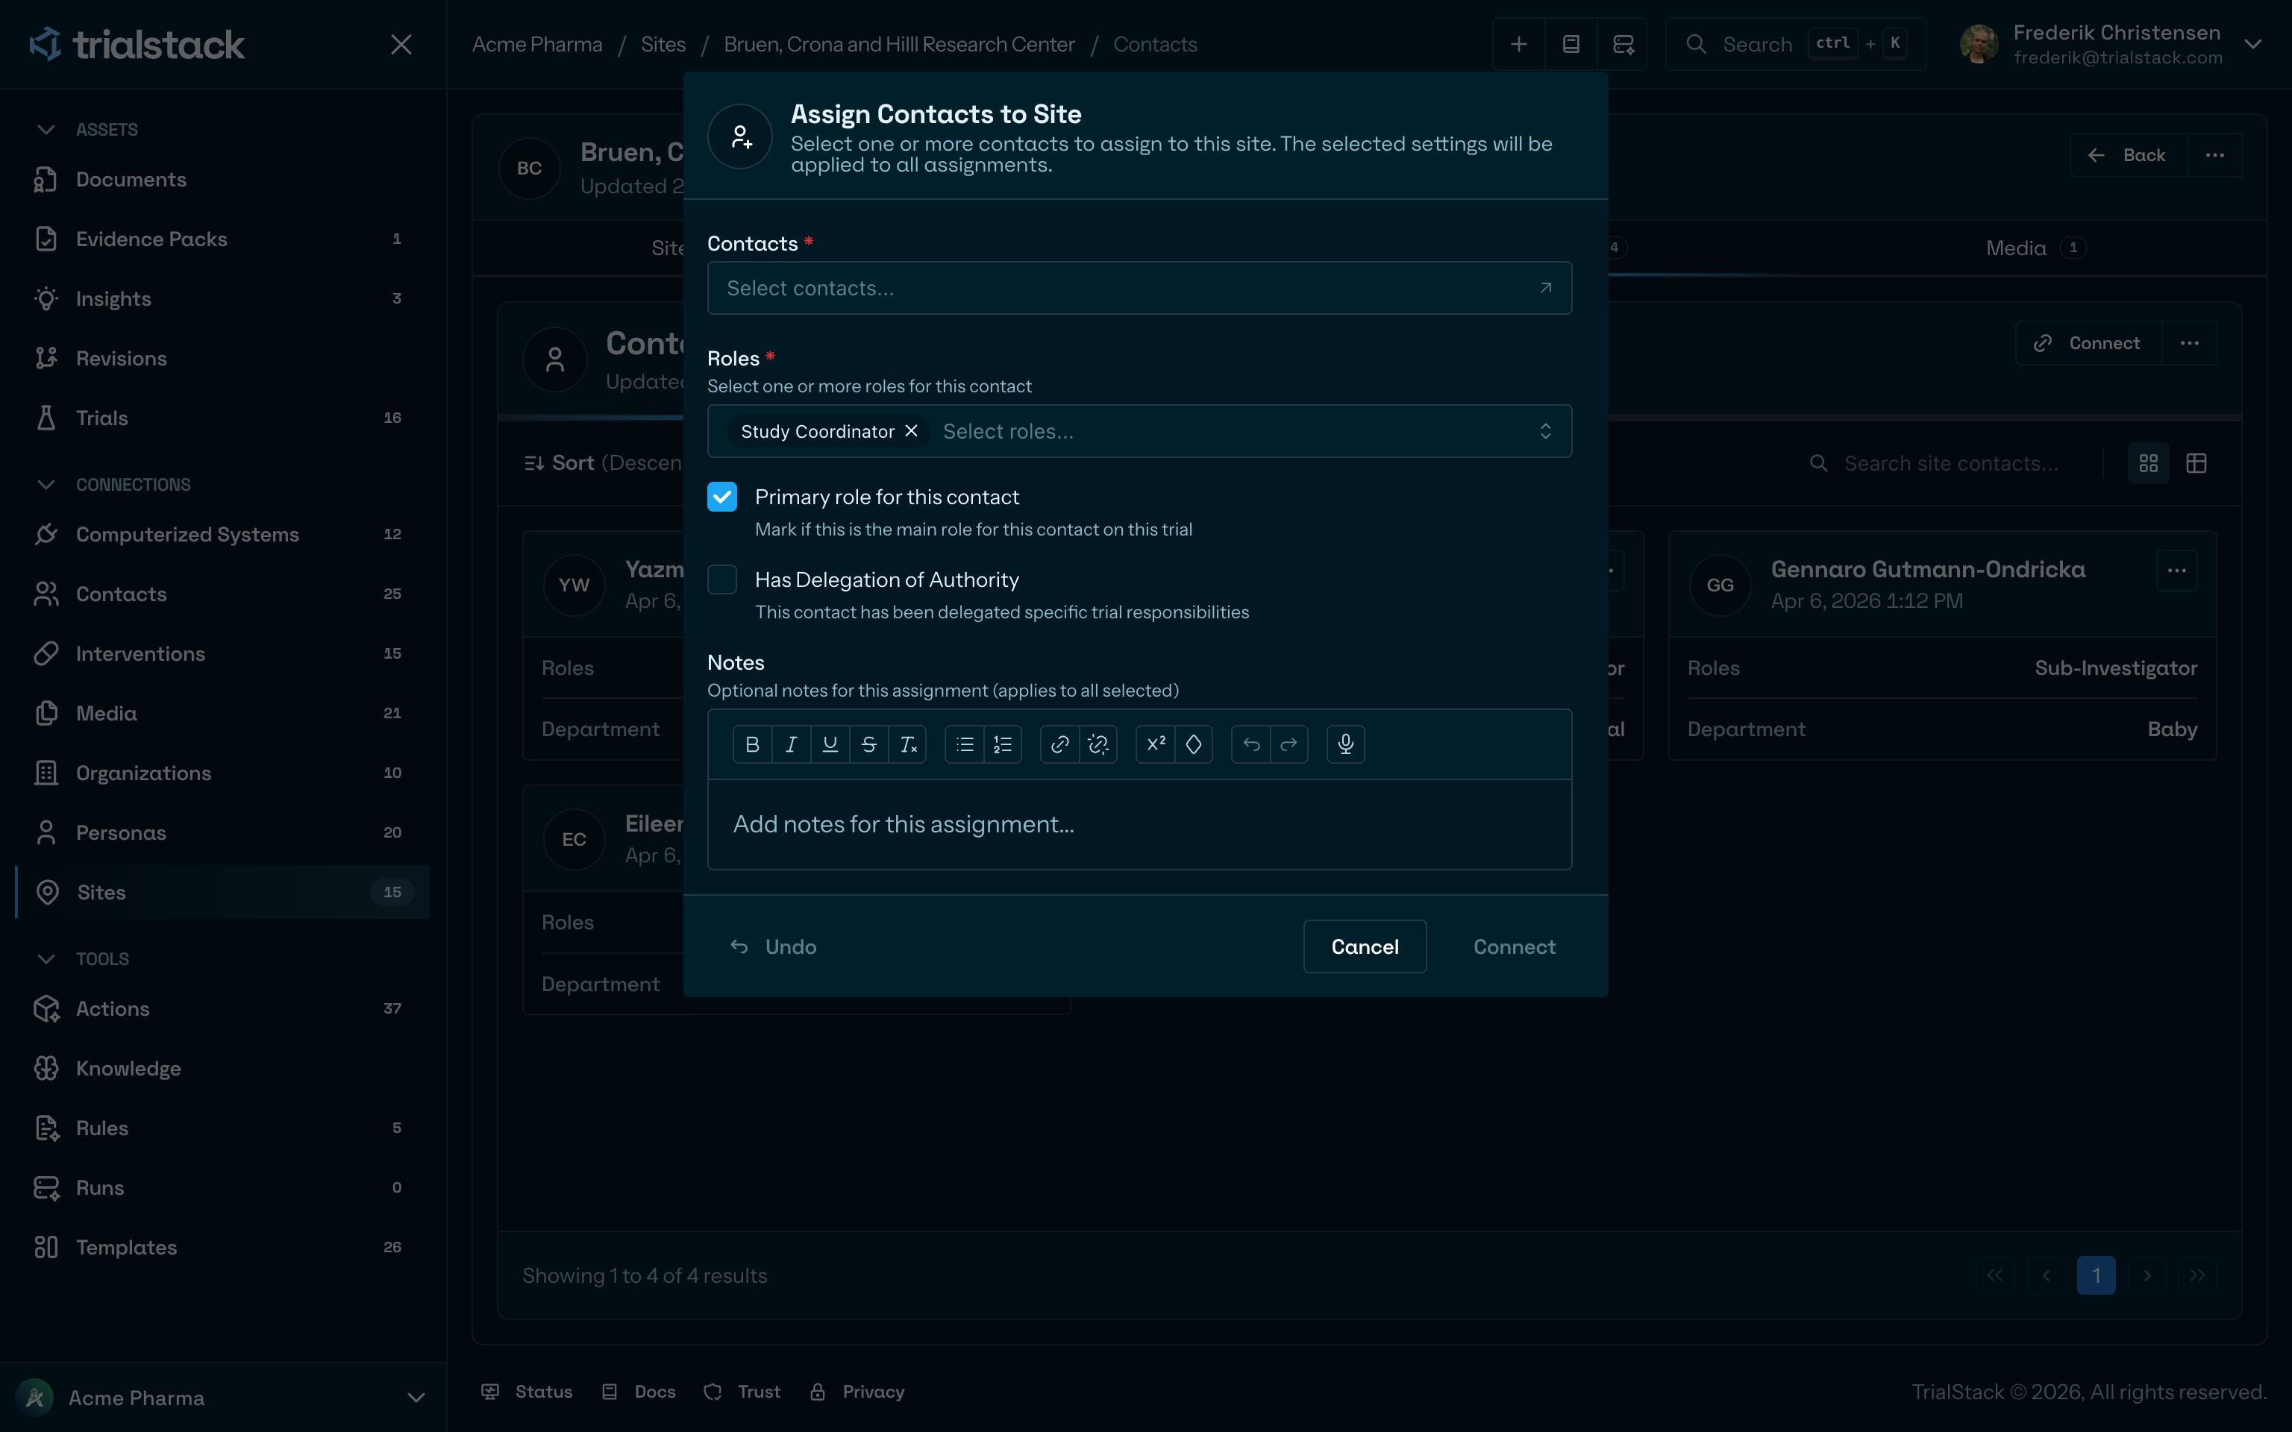Open Sites breadcrumb link
This screenshot has height=1432, width=2292.
pyautogui.click(x=663, y=45)
